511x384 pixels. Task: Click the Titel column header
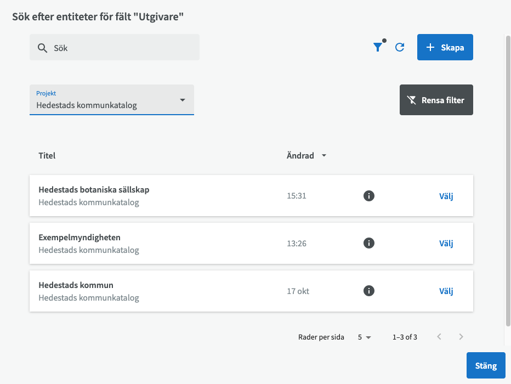tap(47, 156)
